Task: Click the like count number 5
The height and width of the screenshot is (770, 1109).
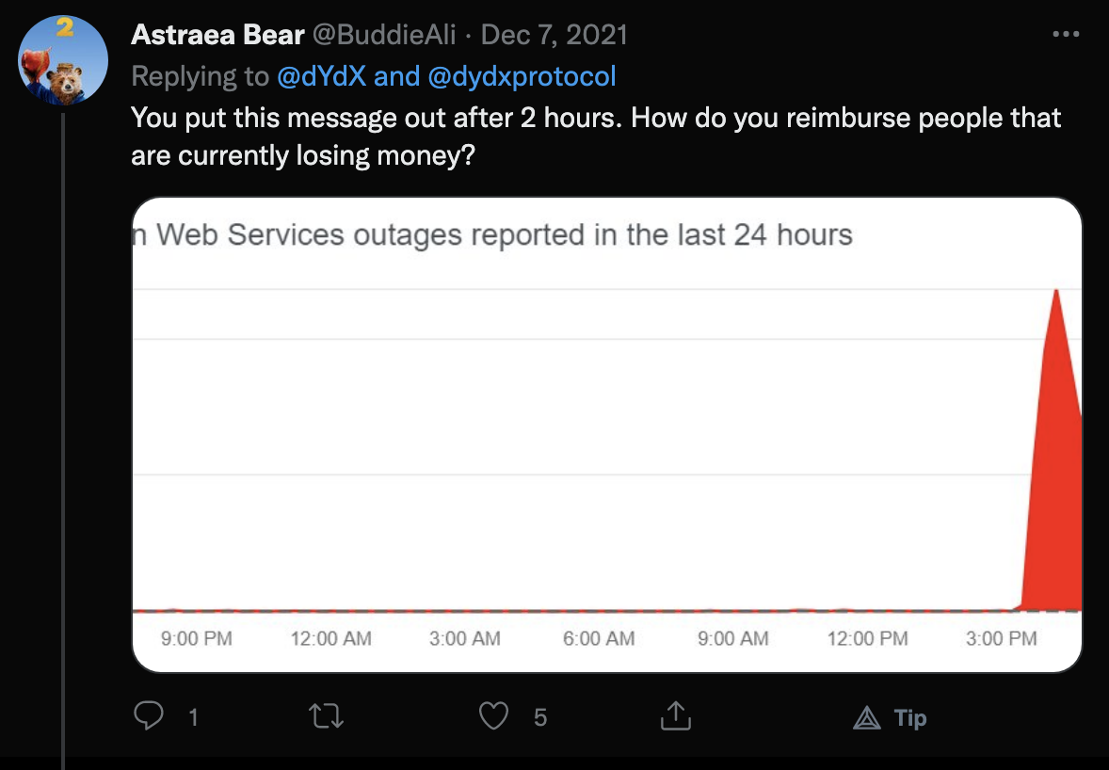Action: coord(539,718)
